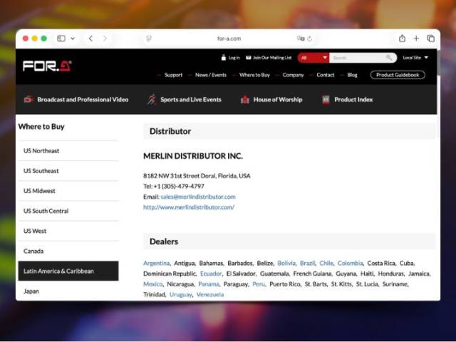Add a new tab with plus icon
The height and width of the screenshot is (342, 456).
coord(416,38)
